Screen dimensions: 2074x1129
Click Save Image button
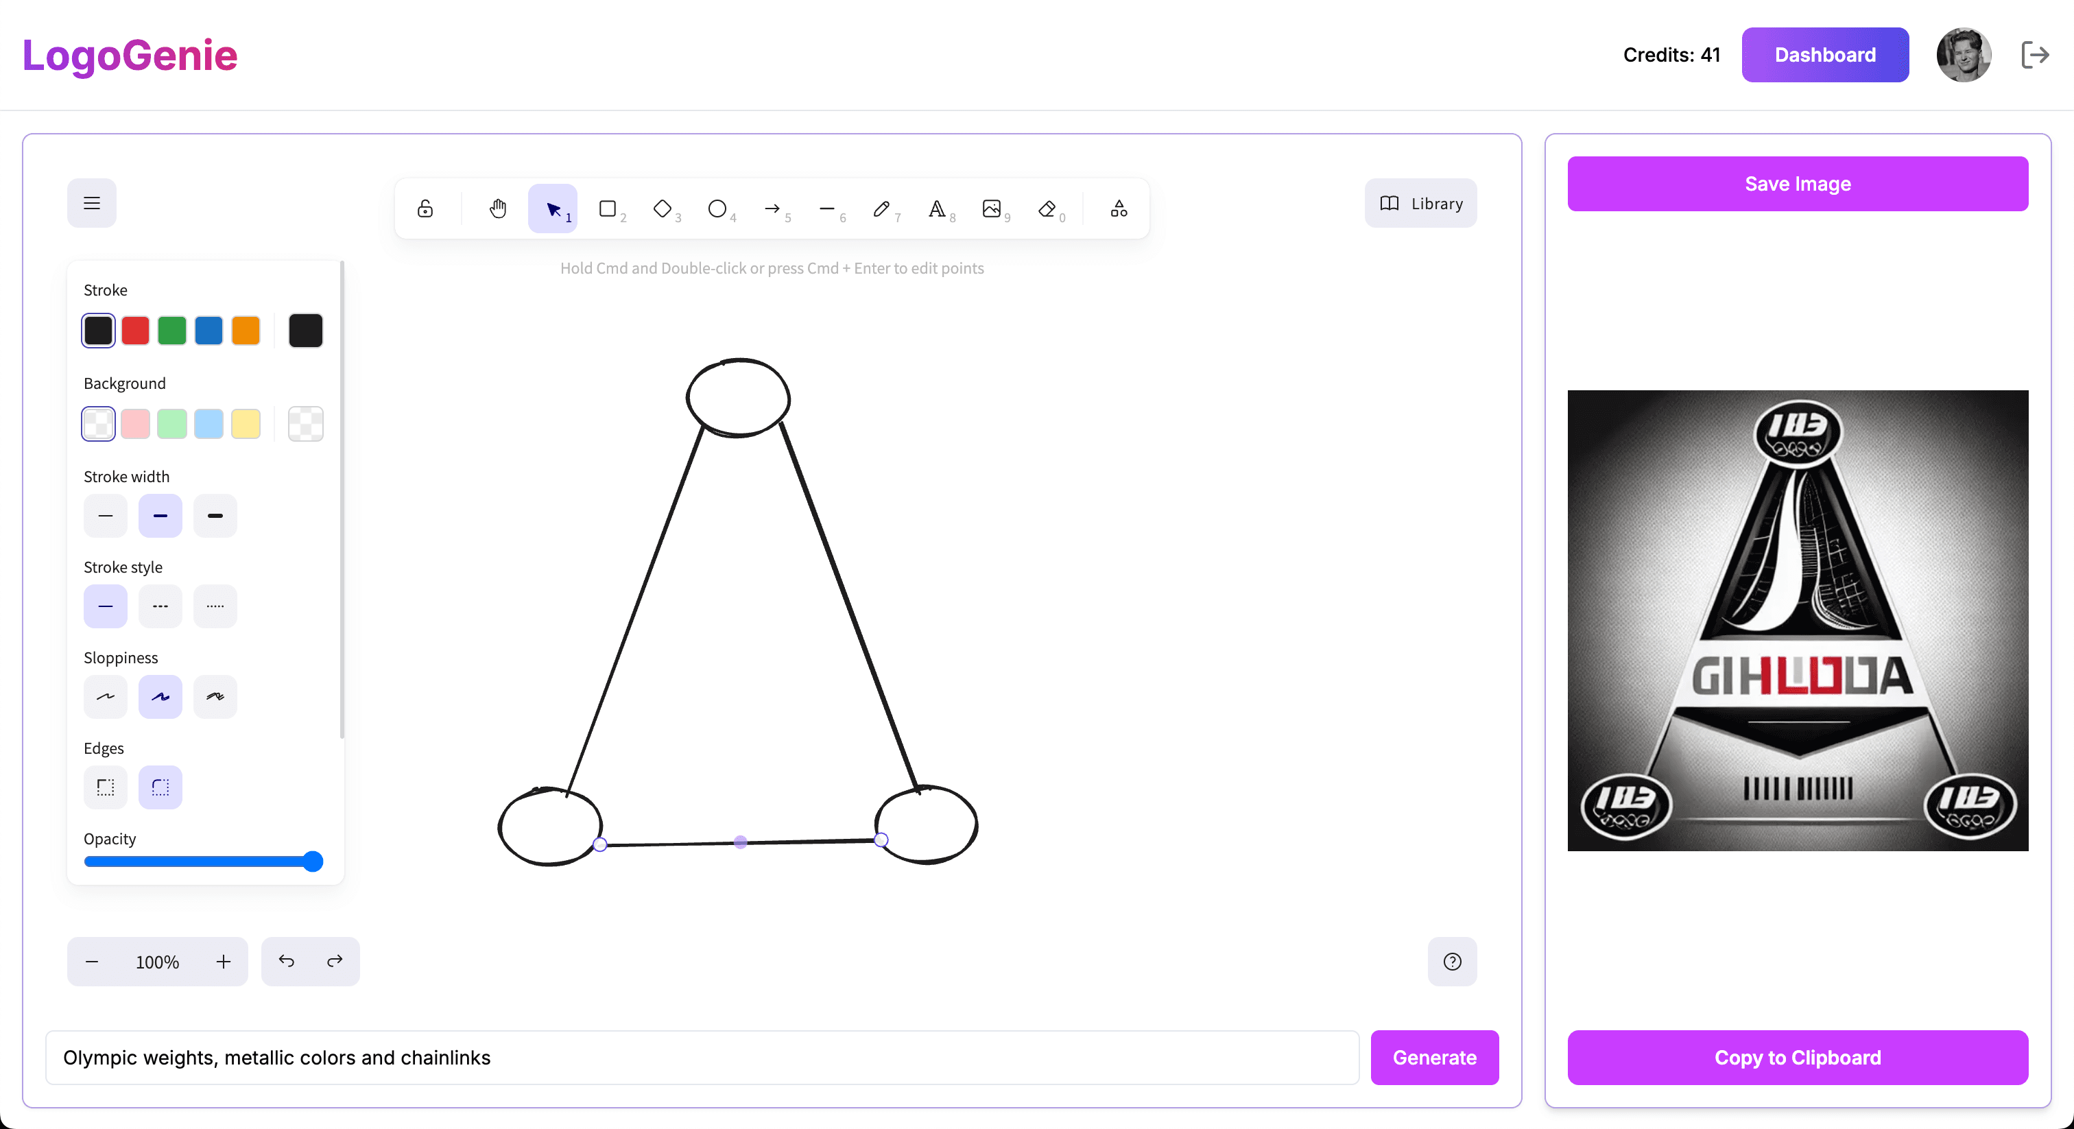1798,184
